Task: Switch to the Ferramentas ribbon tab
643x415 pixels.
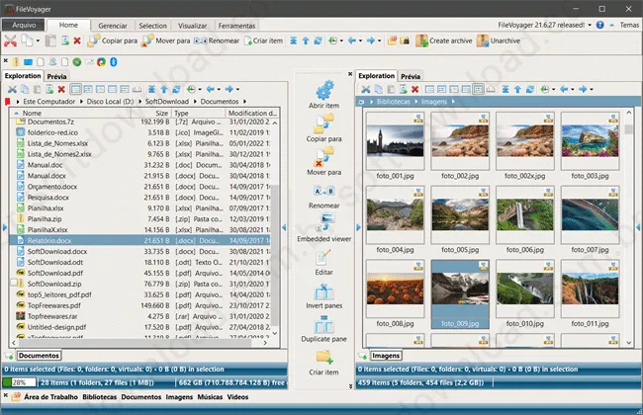Action: 234,23
